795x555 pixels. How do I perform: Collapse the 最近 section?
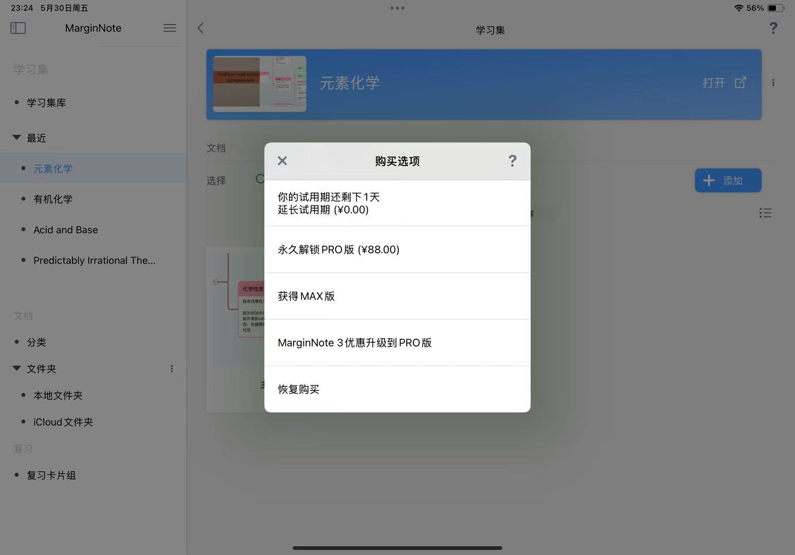pyautogui.click(x=16, y=138)
